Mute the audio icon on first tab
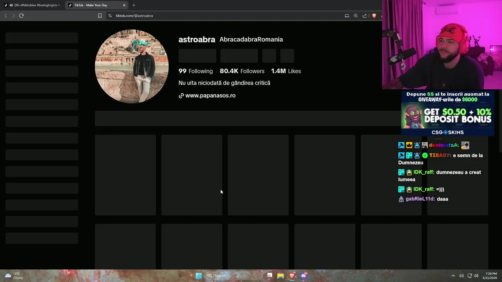 coord(11,5)
